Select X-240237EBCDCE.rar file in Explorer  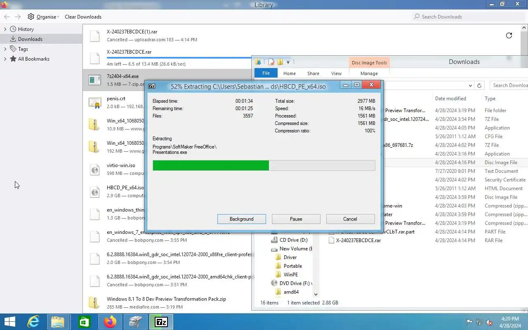click(x=358, y=240)
